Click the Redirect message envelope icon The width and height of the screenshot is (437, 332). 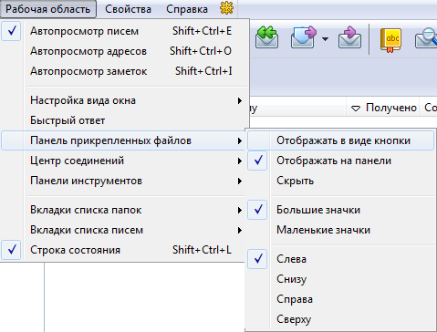349,37
